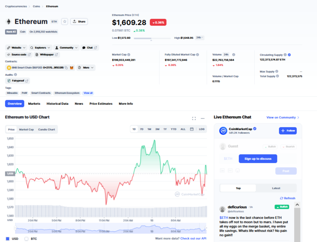Open the Overview tab
The height and width of the screenshot is (242, 317).
15,104
